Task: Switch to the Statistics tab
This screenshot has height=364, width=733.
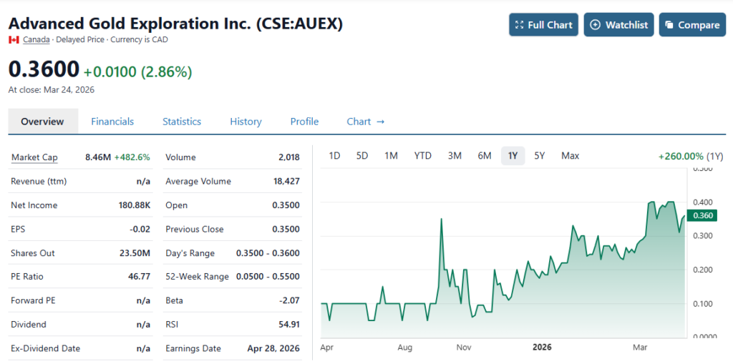Action: tap(182, 122)
